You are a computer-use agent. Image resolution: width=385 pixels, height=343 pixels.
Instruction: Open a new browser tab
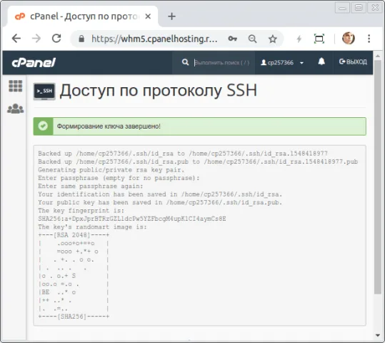171,16
